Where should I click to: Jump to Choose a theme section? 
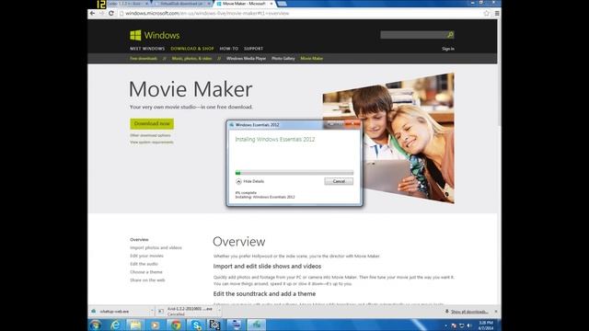point(146,272)
